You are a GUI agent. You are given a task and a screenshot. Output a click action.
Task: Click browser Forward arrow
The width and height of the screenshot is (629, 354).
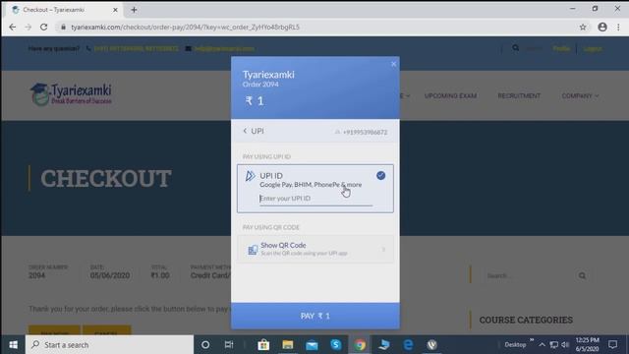28,27
